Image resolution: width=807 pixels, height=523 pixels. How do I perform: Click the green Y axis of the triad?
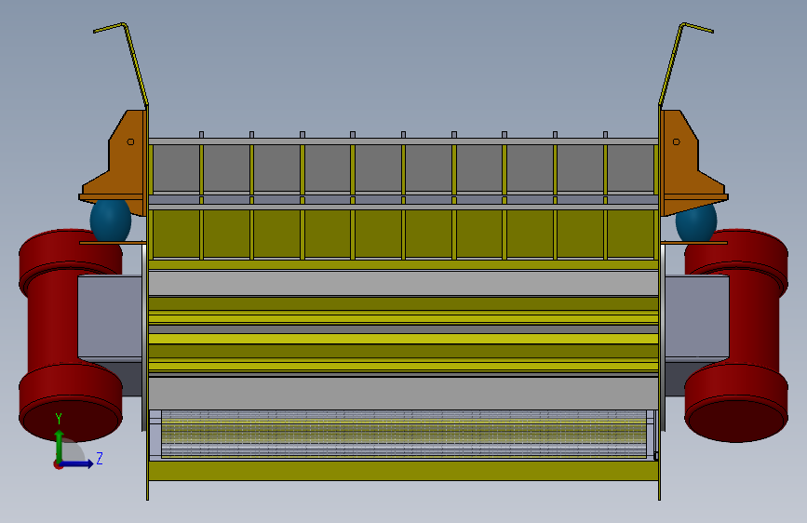(x=60, y=446)
